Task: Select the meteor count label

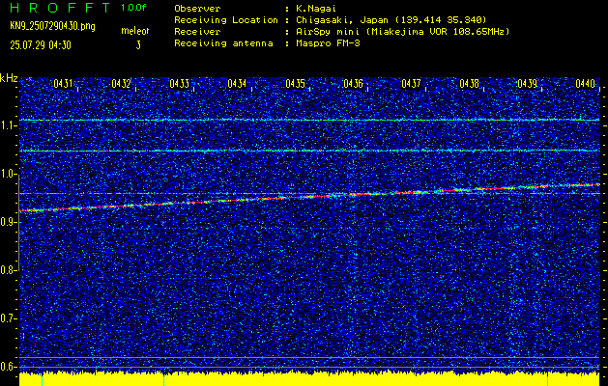Action: [135, 31]
